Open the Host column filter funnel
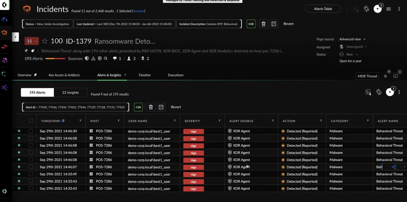 coord(118,121)
